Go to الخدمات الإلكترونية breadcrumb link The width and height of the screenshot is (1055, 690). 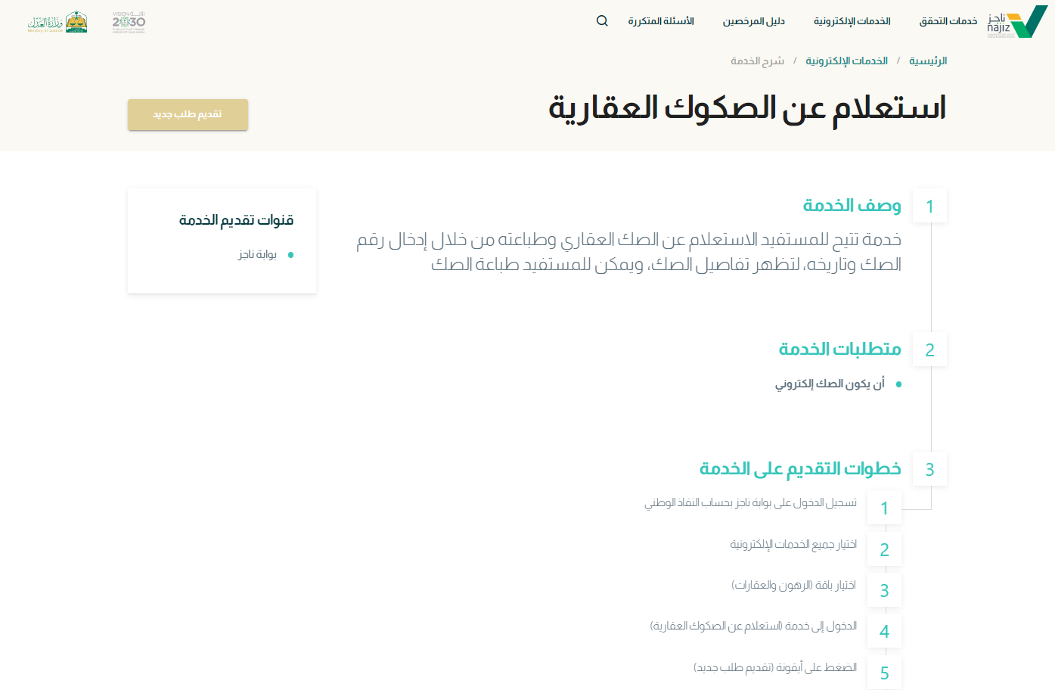click(x=847, y=61)
